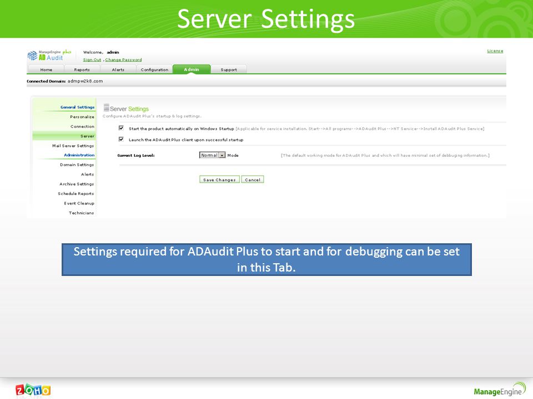Toggle Launch ADAudit Plus client upon startup

[121, 139]
